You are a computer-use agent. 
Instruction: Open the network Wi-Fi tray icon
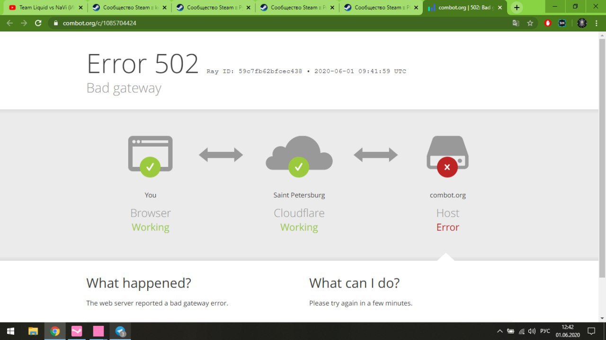coord(522,331)
